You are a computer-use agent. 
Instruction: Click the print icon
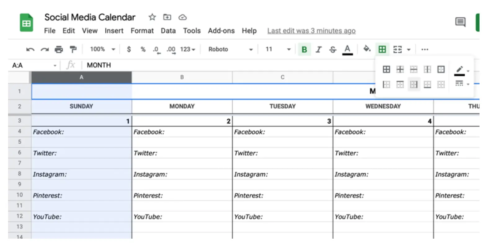59,49
